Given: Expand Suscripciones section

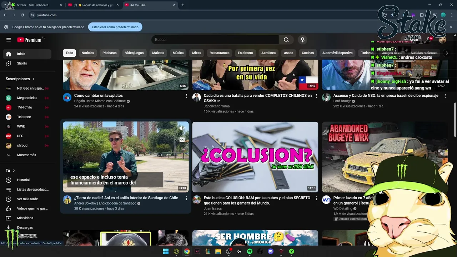Looking at the screenshot, I should pyautogui.click(x=20, y=79).
